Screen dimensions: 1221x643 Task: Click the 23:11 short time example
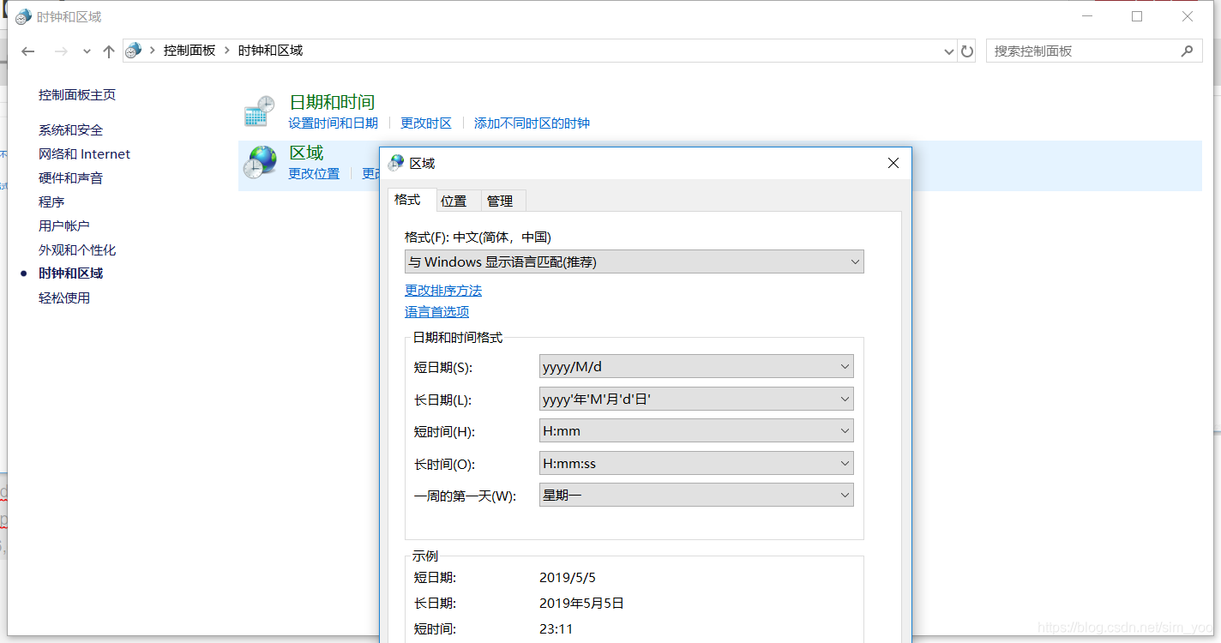click(x=556, y=629)
